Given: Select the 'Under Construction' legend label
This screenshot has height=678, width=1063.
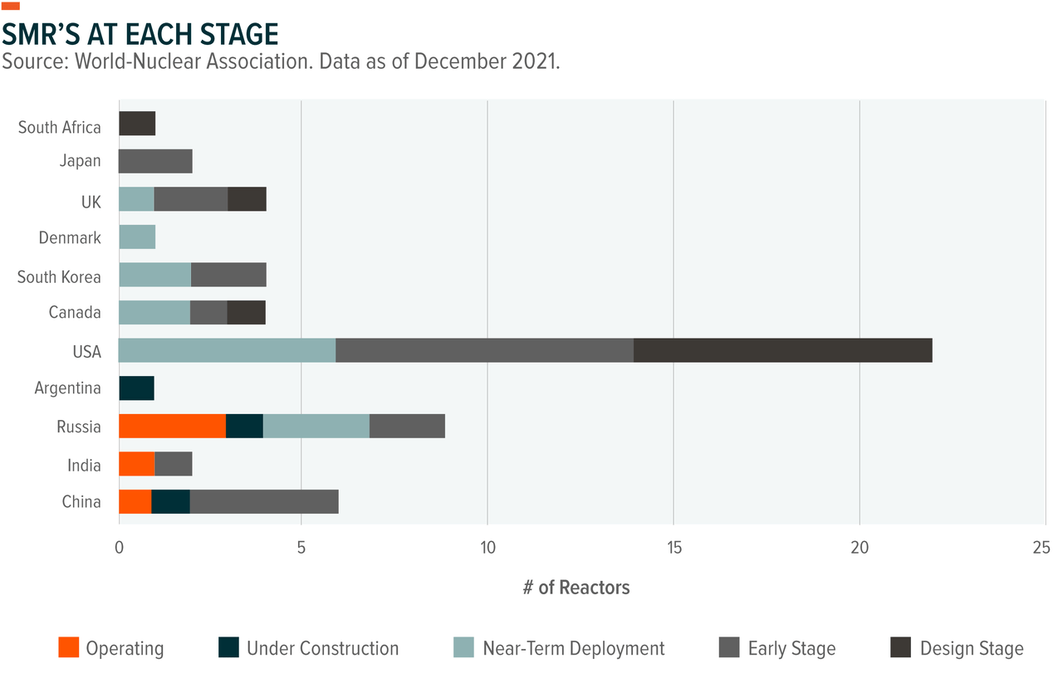Looking at the screenshot, I should 323,648.
